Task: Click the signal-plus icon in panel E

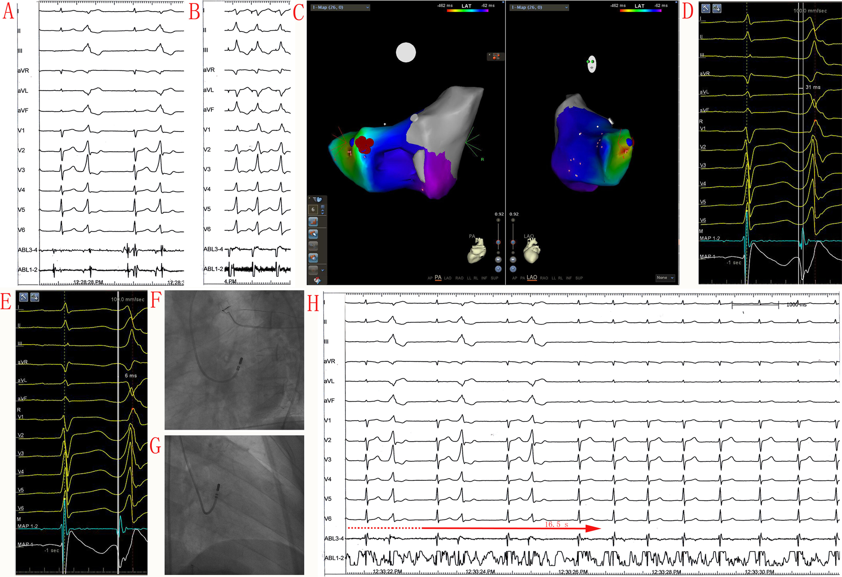Action: tap(35, 297)
